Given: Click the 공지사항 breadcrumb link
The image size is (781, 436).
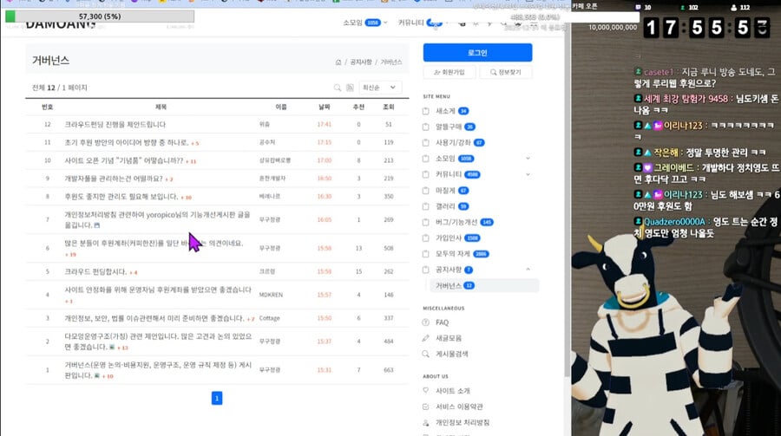Looking at the screenshot, I should coord(361,62).
